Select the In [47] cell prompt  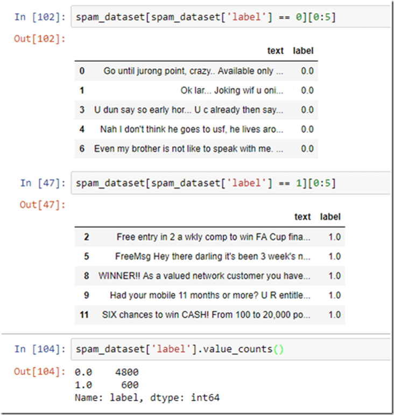pos(43,183)
